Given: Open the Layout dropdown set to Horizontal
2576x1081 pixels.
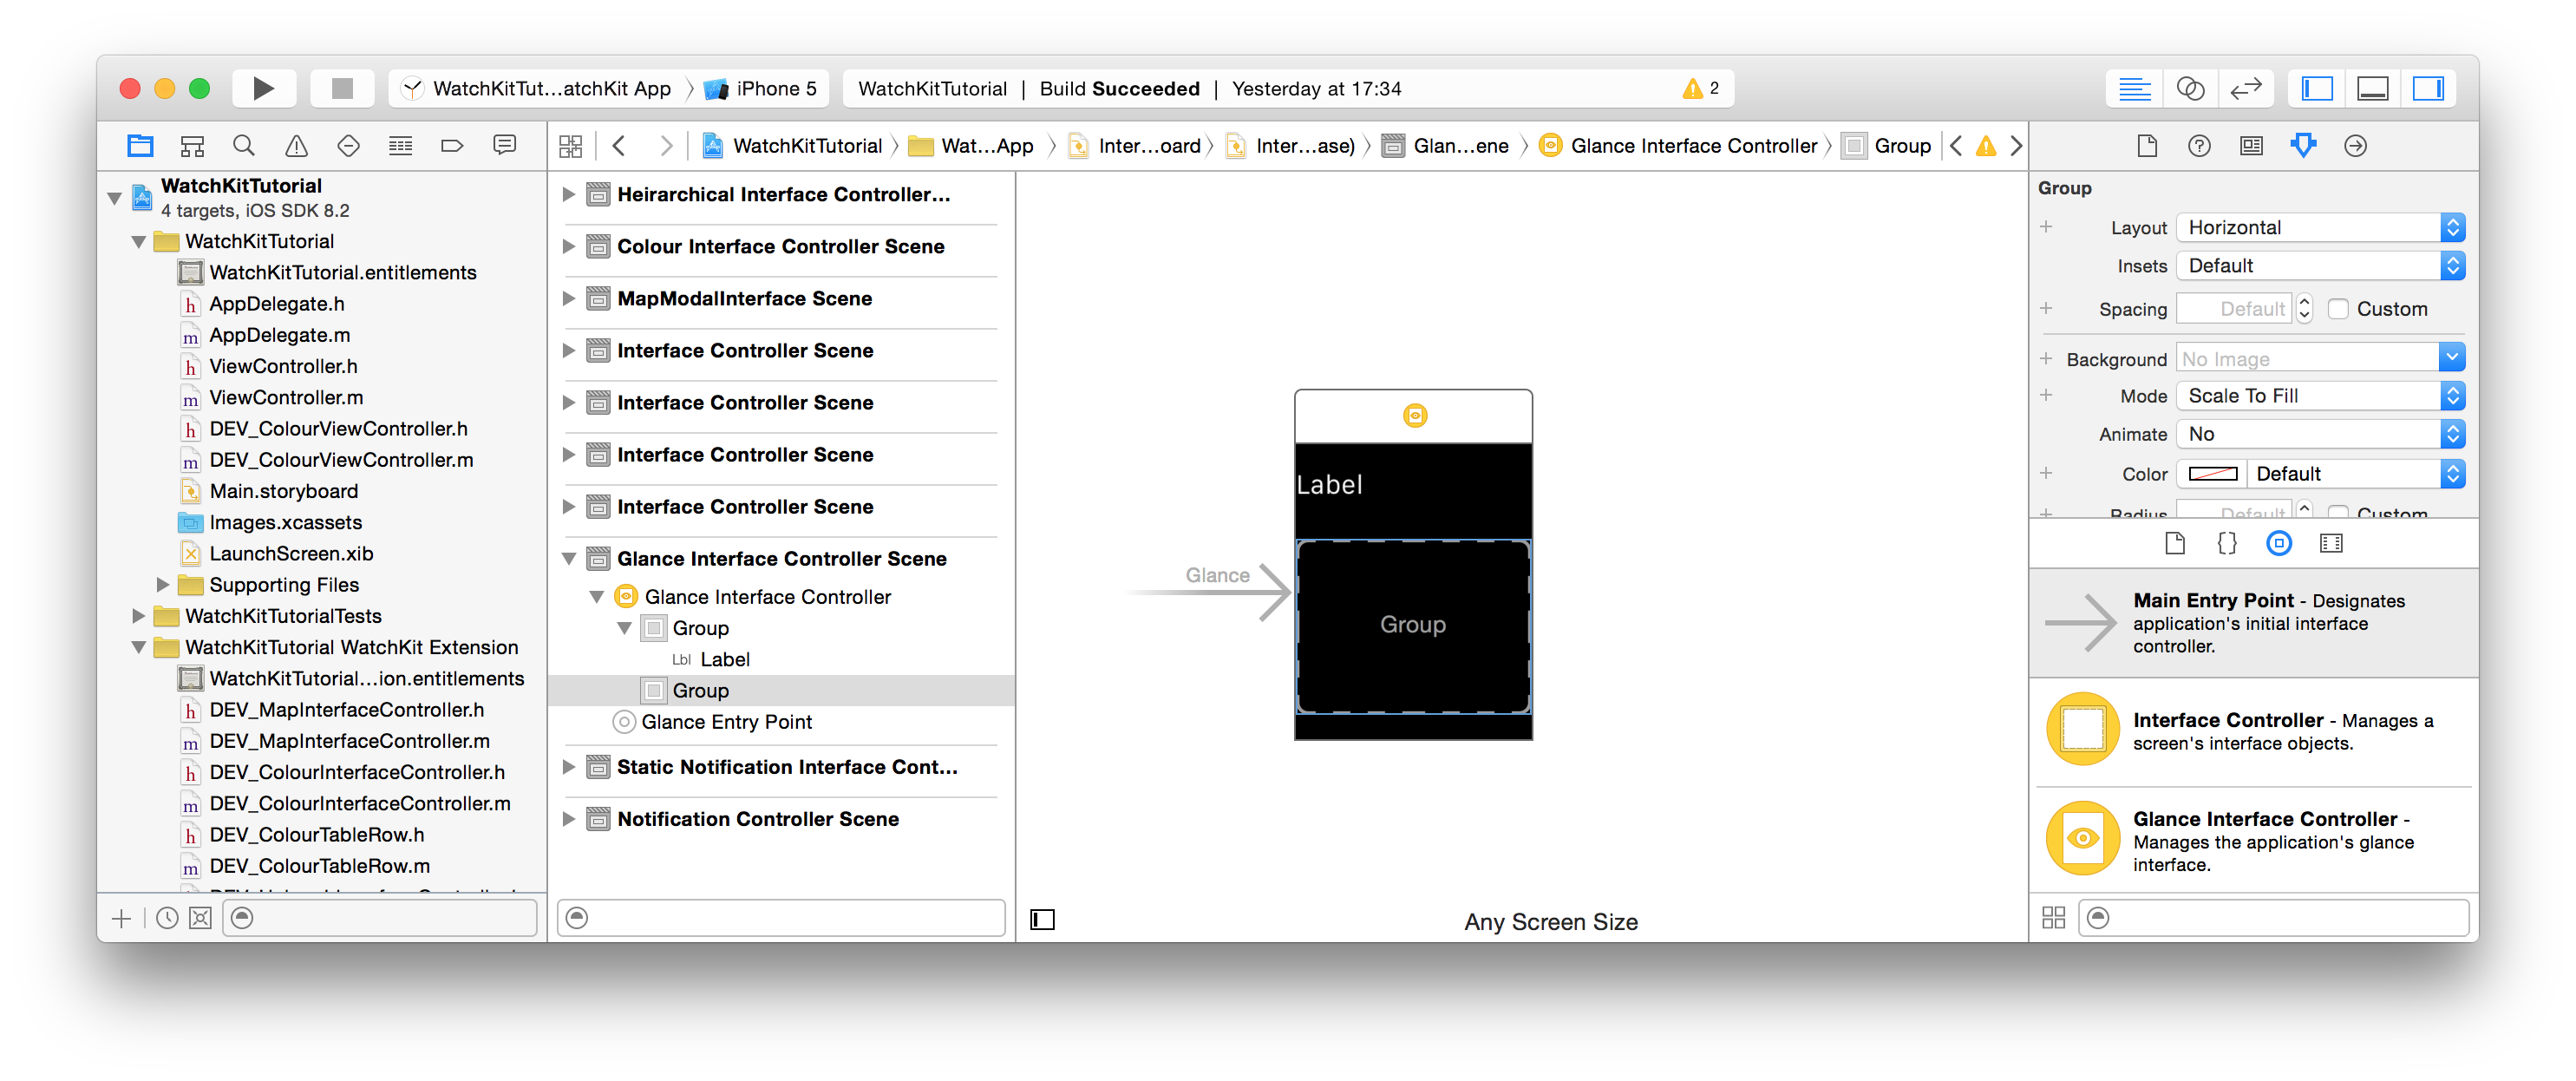Looking at the screenshot, I should (x=2320, y=227).
